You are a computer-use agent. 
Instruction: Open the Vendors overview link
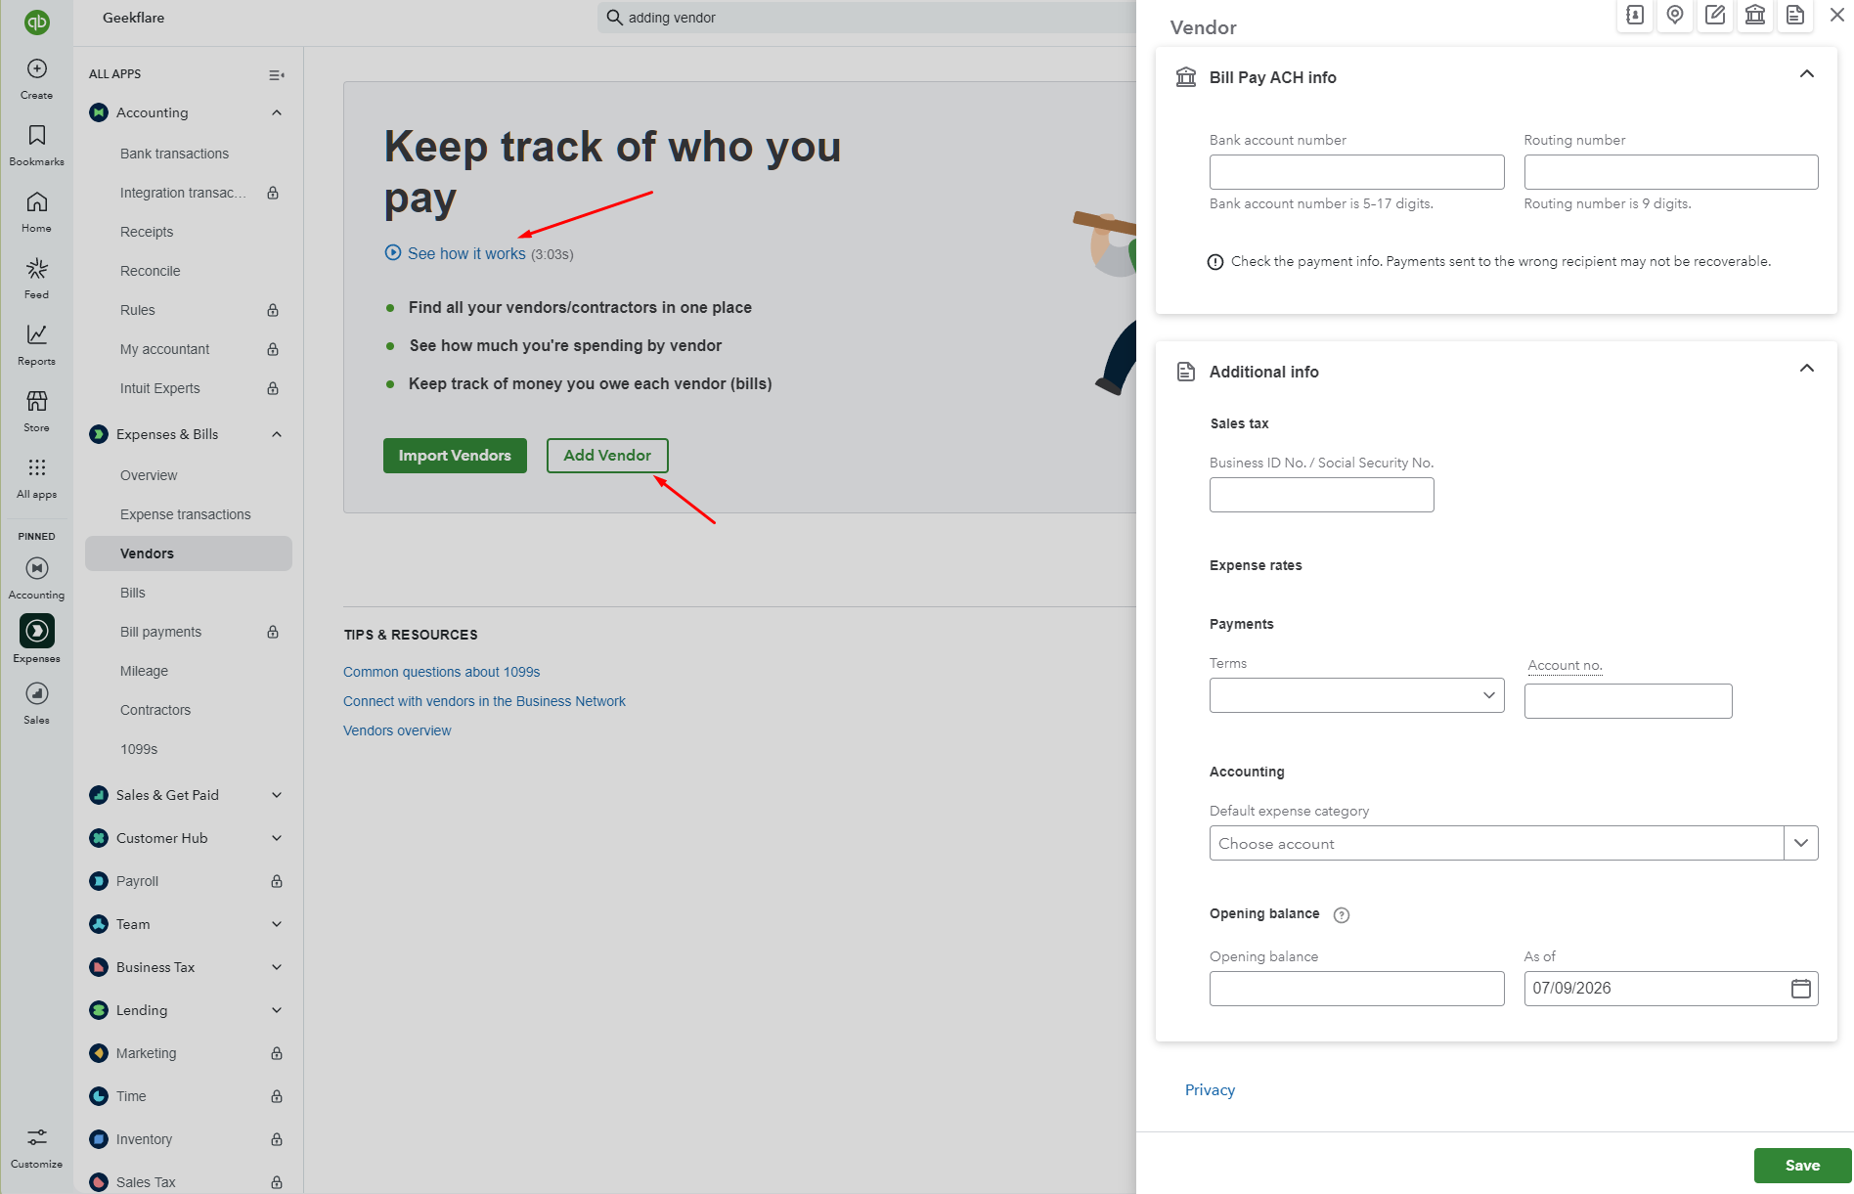(397, 730)
